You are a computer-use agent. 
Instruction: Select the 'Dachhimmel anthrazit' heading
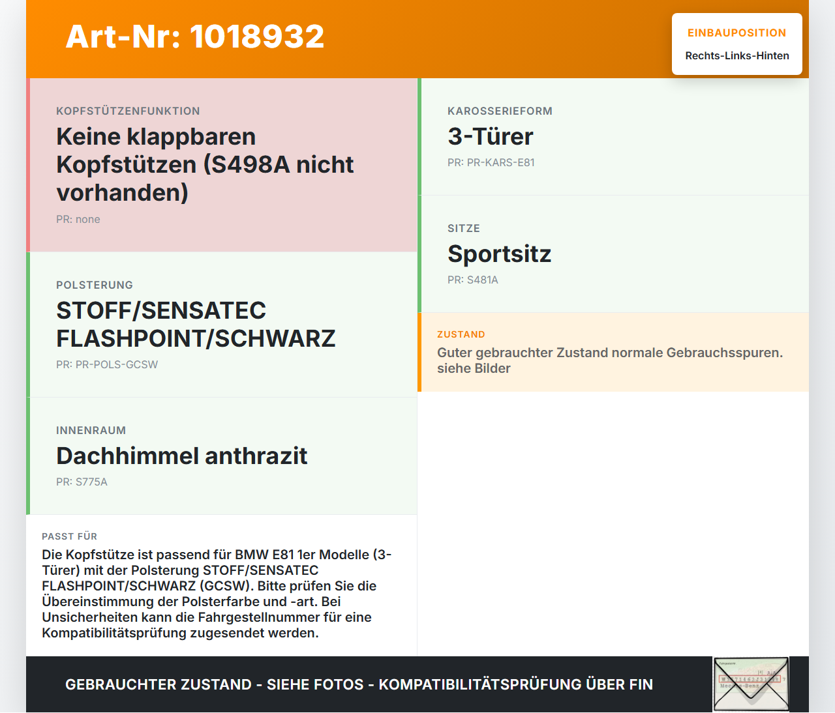(x=182, y=456)
